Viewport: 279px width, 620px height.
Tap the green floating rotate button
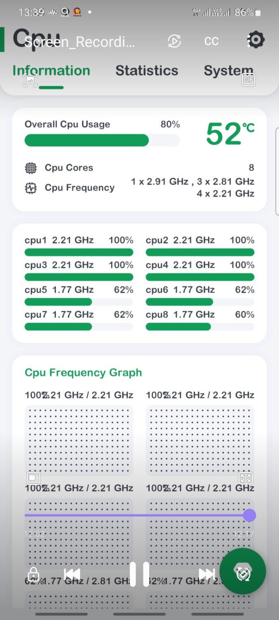pyautogui.click(x=243, y=572)
